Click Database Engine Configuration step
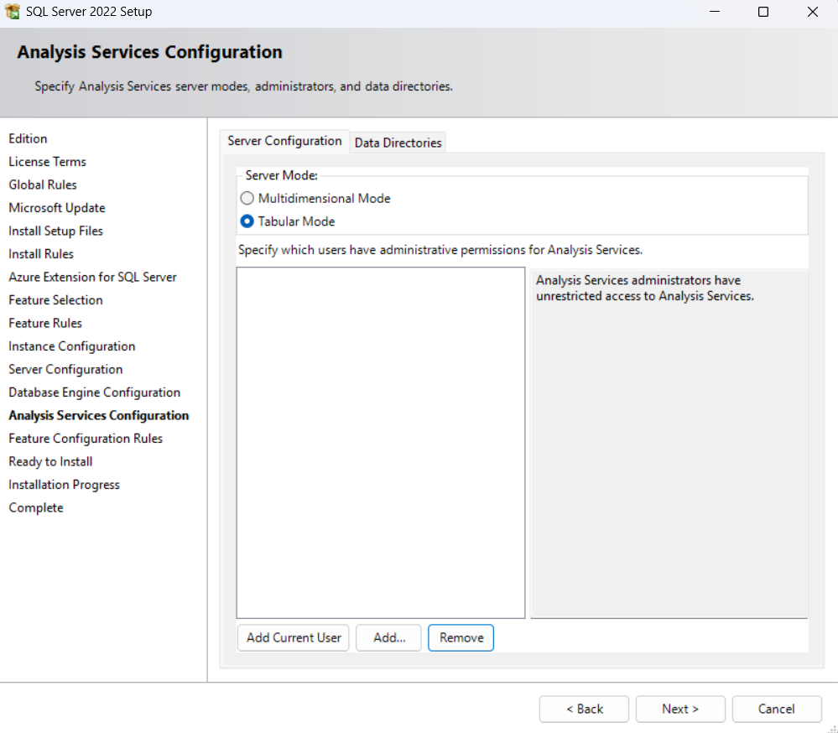Image resolution: width=838 pixels, height=733 pixels. (94, 392)
